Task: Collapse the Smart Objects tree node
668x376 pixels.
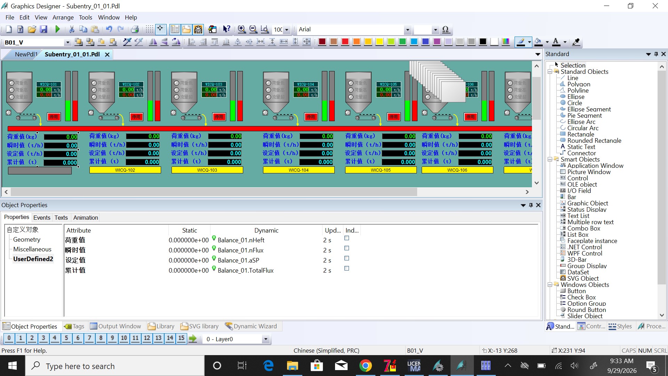Action: [x=550, y=159]
